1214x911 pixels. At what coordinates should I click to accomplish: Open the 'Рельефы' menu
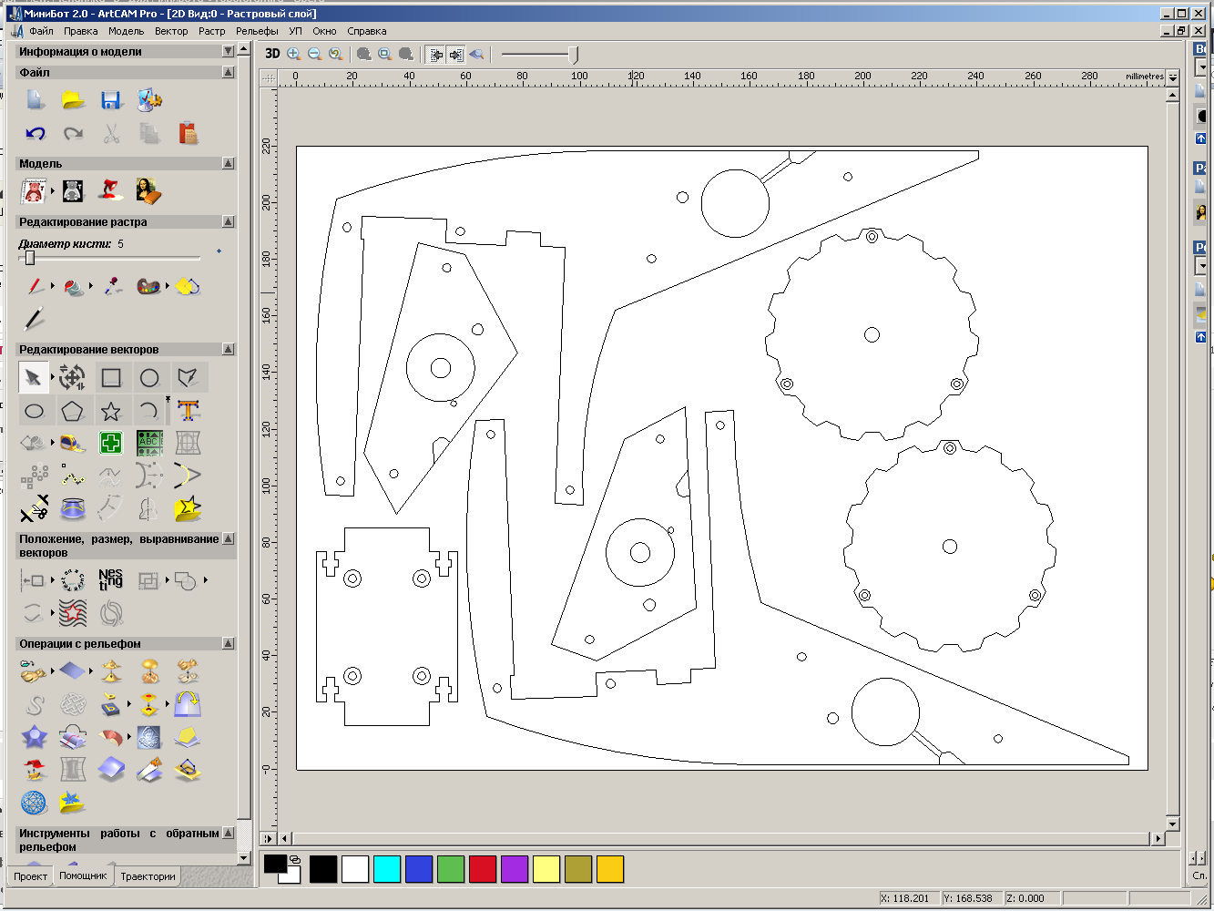[257, 31]
